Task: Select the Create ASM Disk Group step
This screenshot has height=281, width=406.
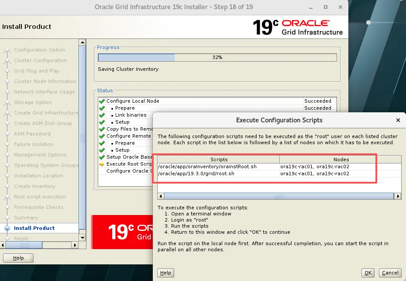Action: tap(43, 123)
